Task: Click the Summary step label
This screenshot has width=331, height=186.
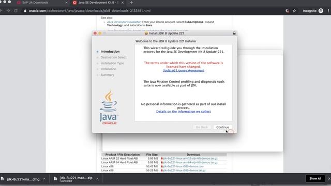Action: click(107, 75)
